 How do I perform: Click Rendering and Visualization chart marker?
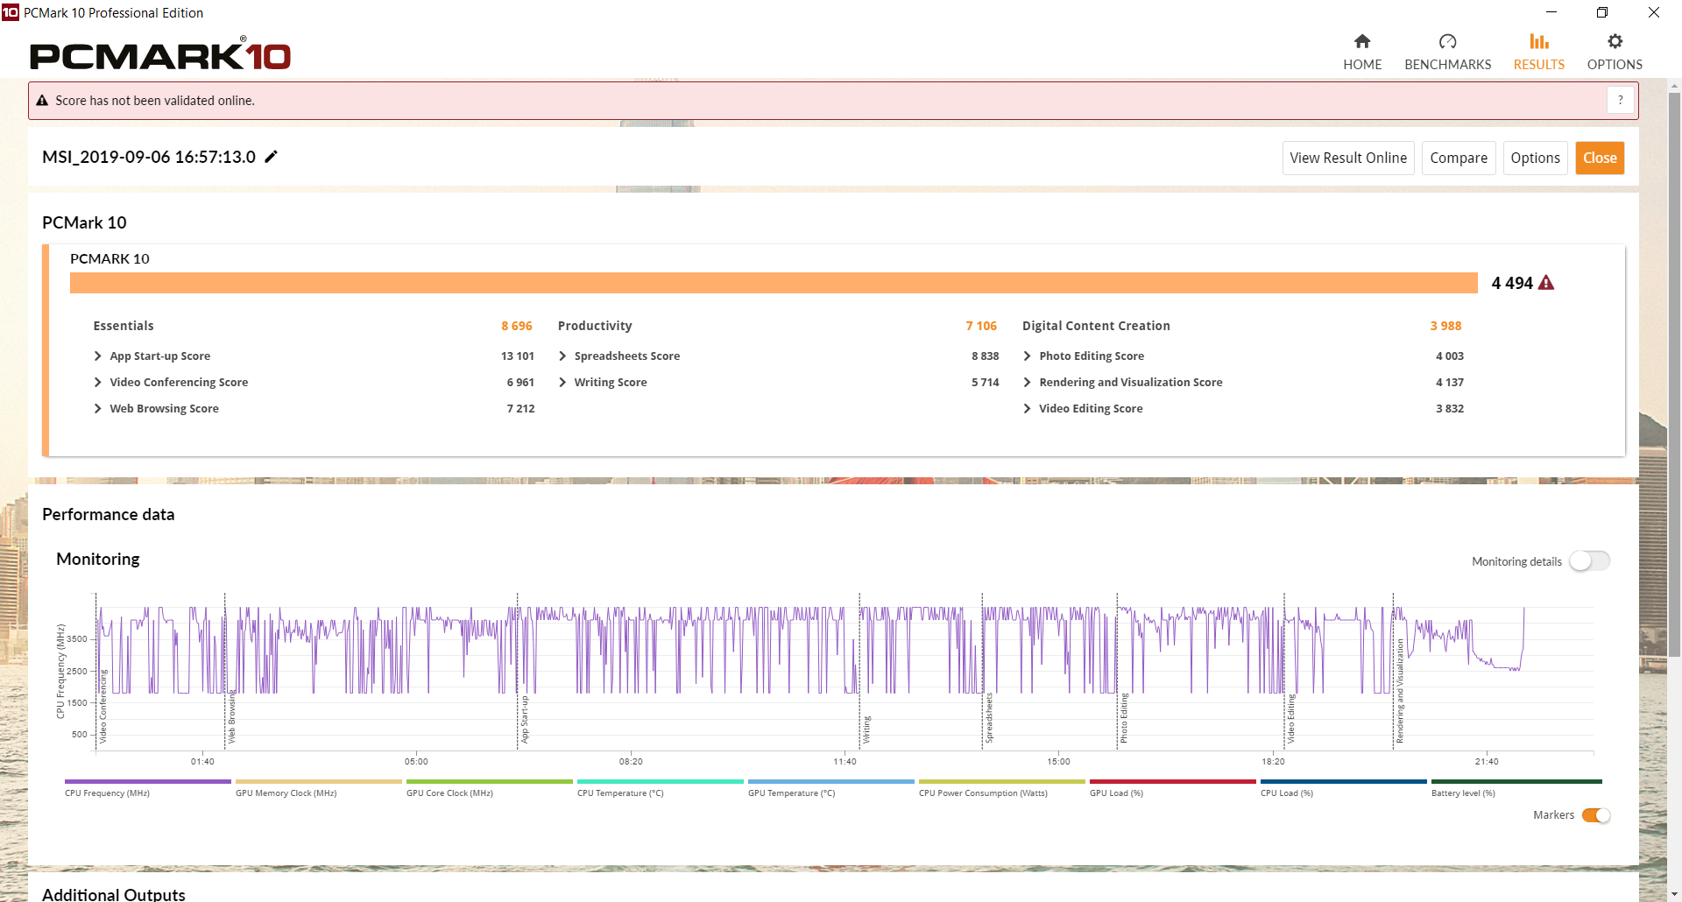point(1400,692)
